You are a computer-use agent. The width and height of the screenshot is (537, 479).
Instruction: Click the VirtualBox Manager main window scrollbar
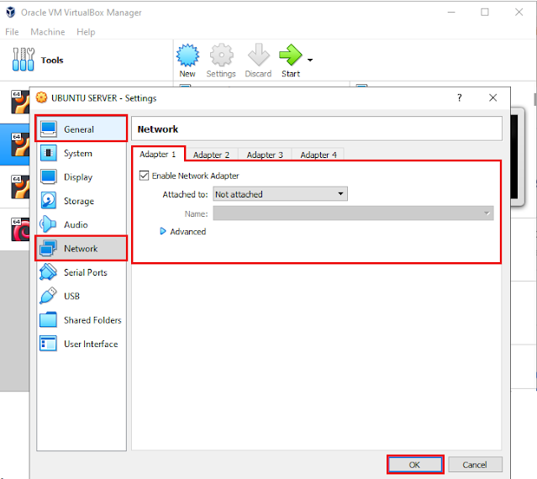(x=534, y=100)
